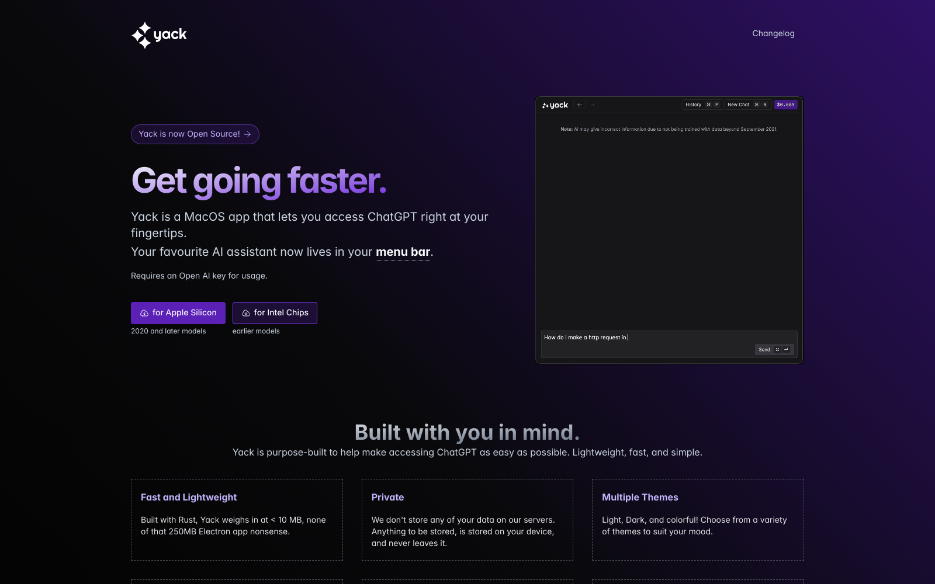This screenshot has height=584, width=935.
Task: Click the Send button in the app preview
Action: pos(774,349)
